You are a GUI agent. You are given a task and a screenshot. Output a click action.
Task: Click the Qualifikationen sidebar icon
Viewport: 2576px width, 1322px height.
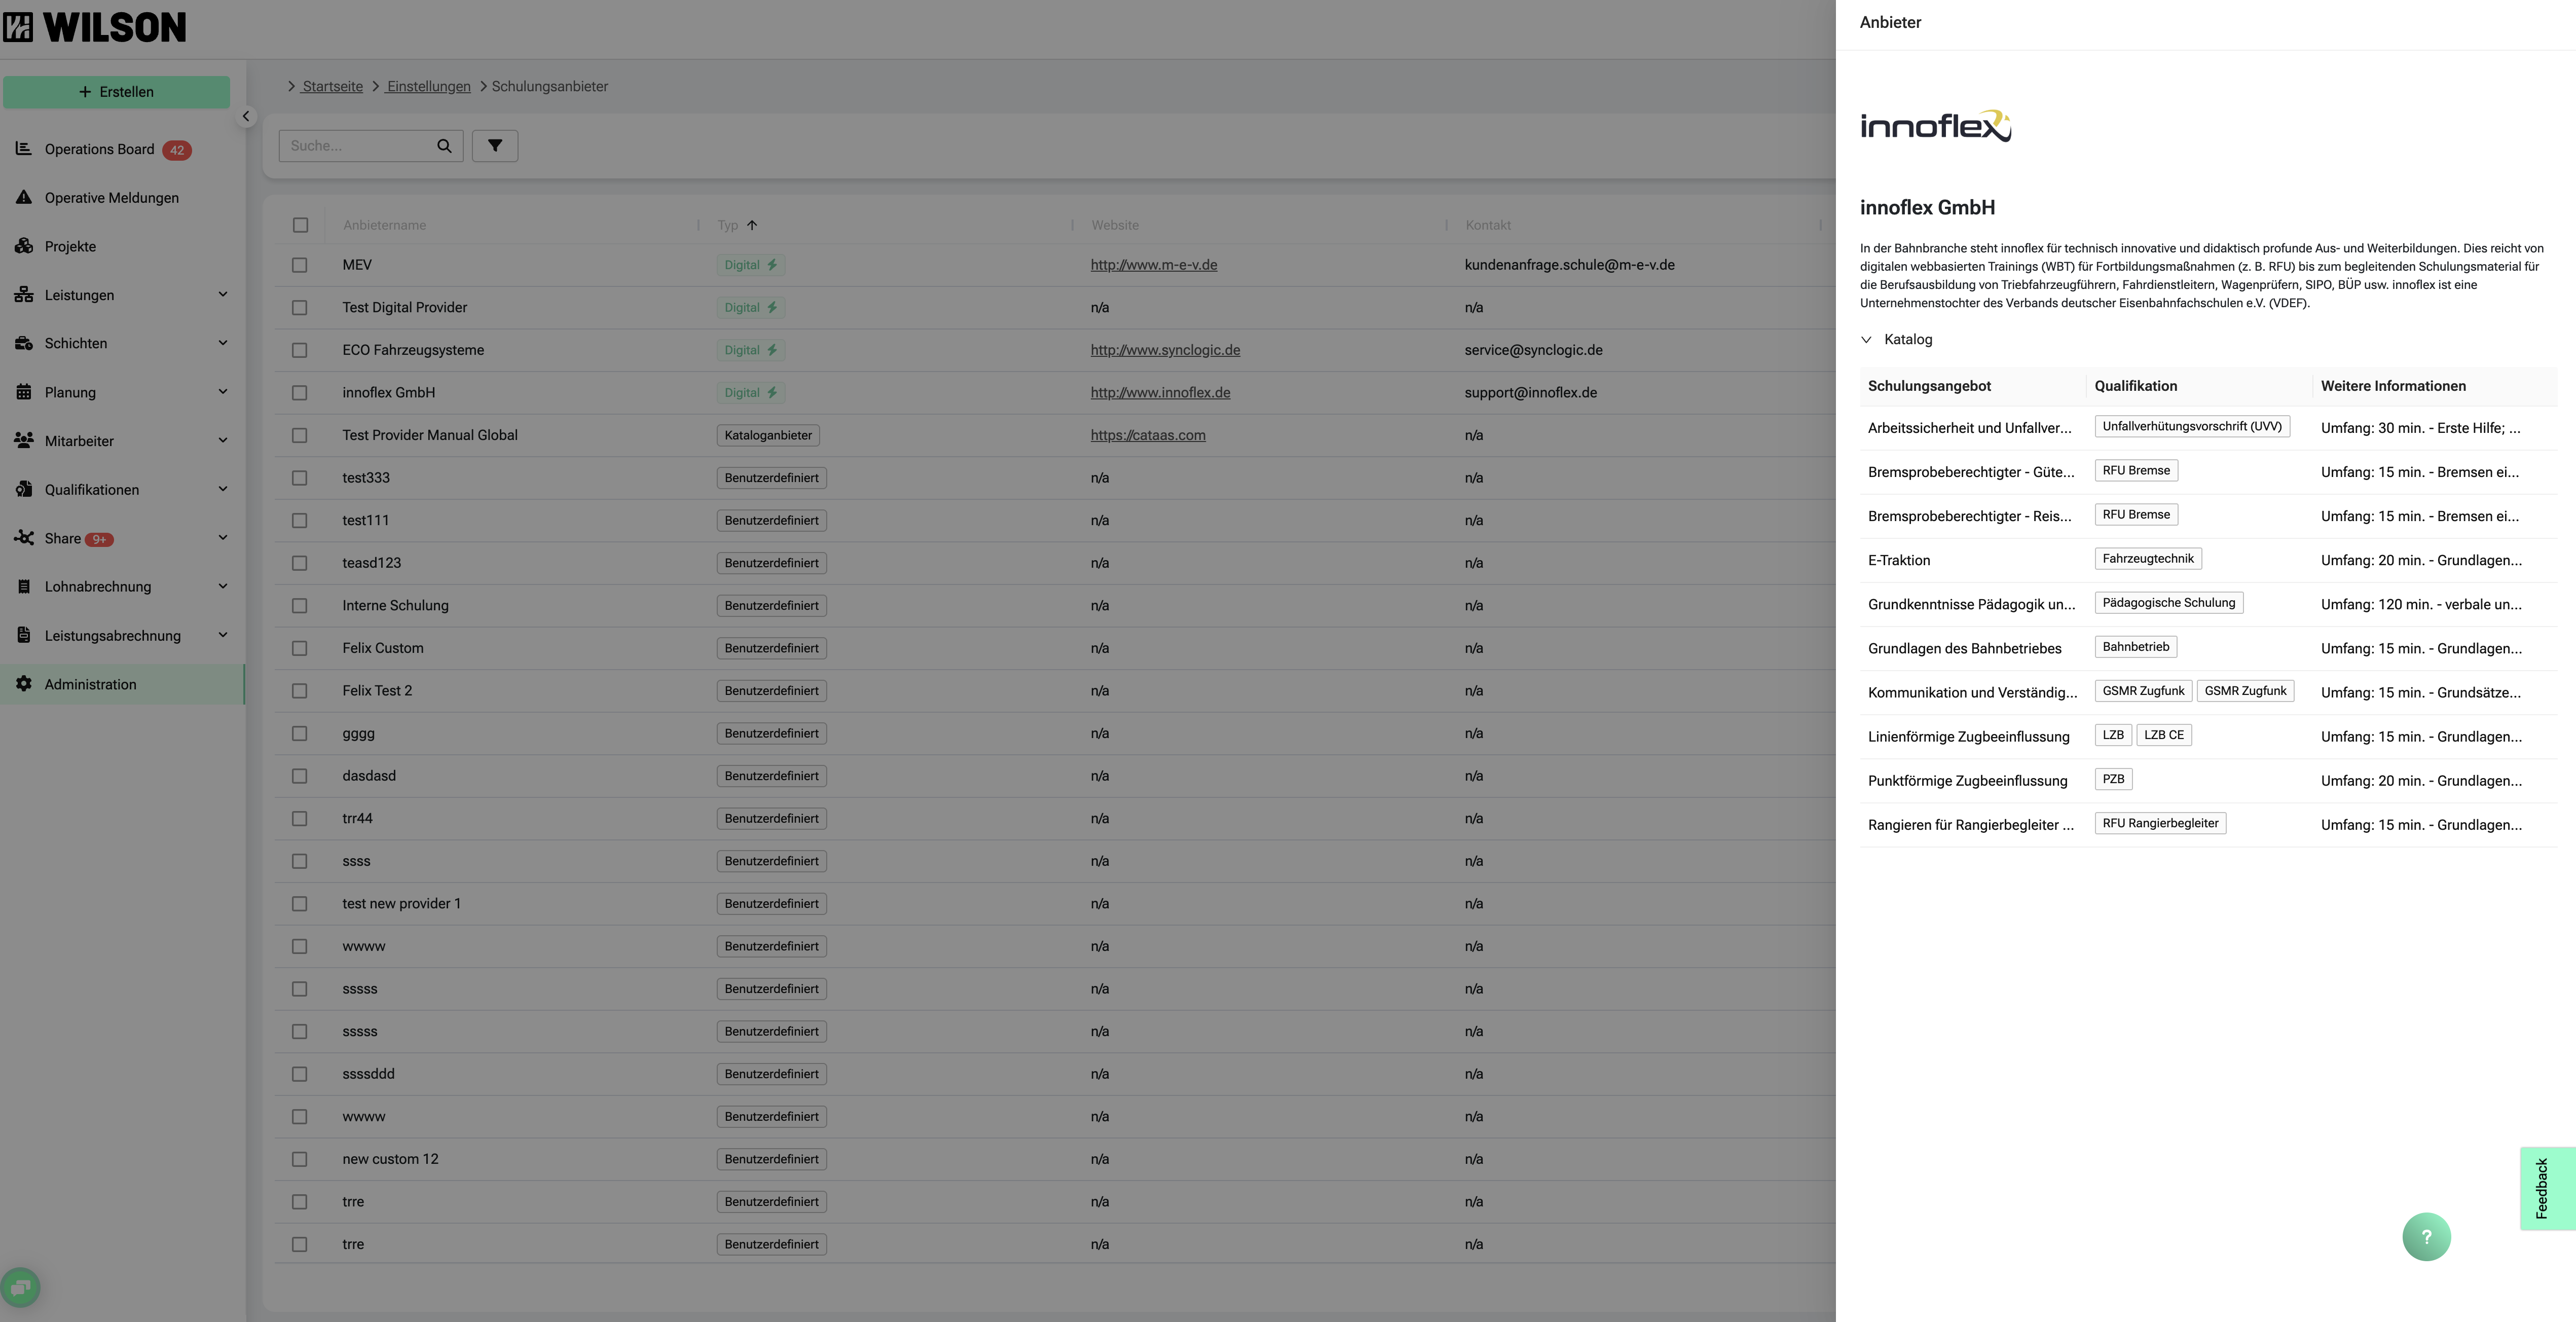(x=23, y=489)
